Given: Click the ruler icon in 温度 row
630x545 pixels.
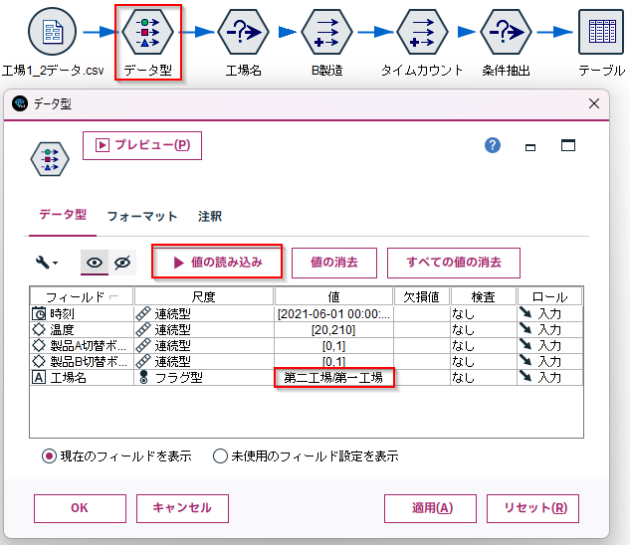Looking at the screenshot, I should (x=143, y=330).
